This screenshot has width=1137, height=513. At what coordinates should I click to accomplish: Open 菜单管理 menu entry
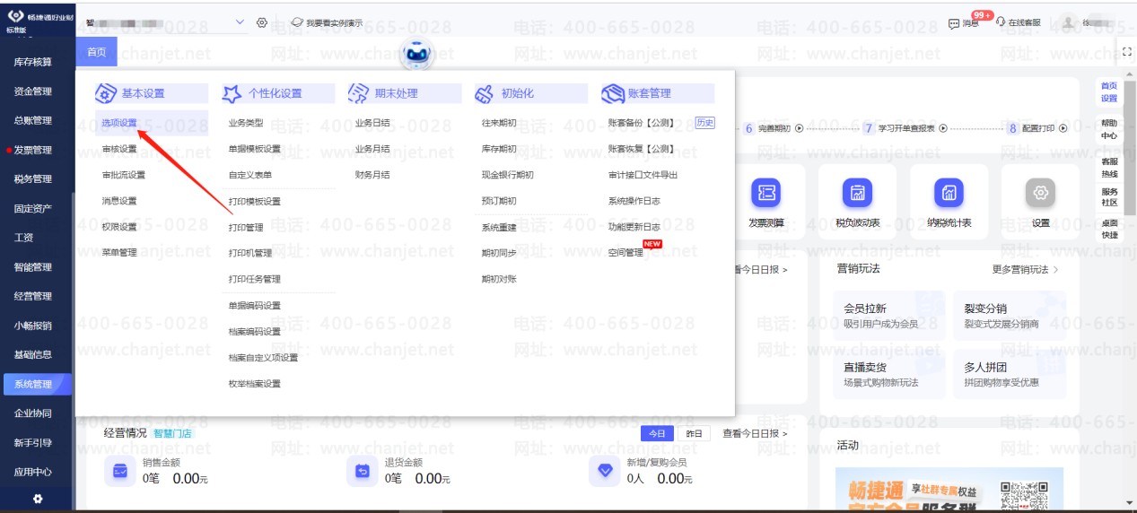(119, 253)
